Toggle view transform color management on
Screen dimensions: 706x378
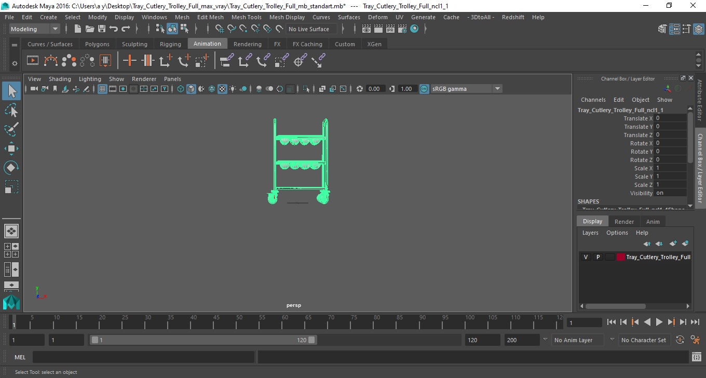[x=424, y=89]
